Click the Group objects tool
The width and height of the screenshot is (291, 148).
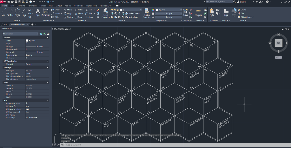(185, 12)
